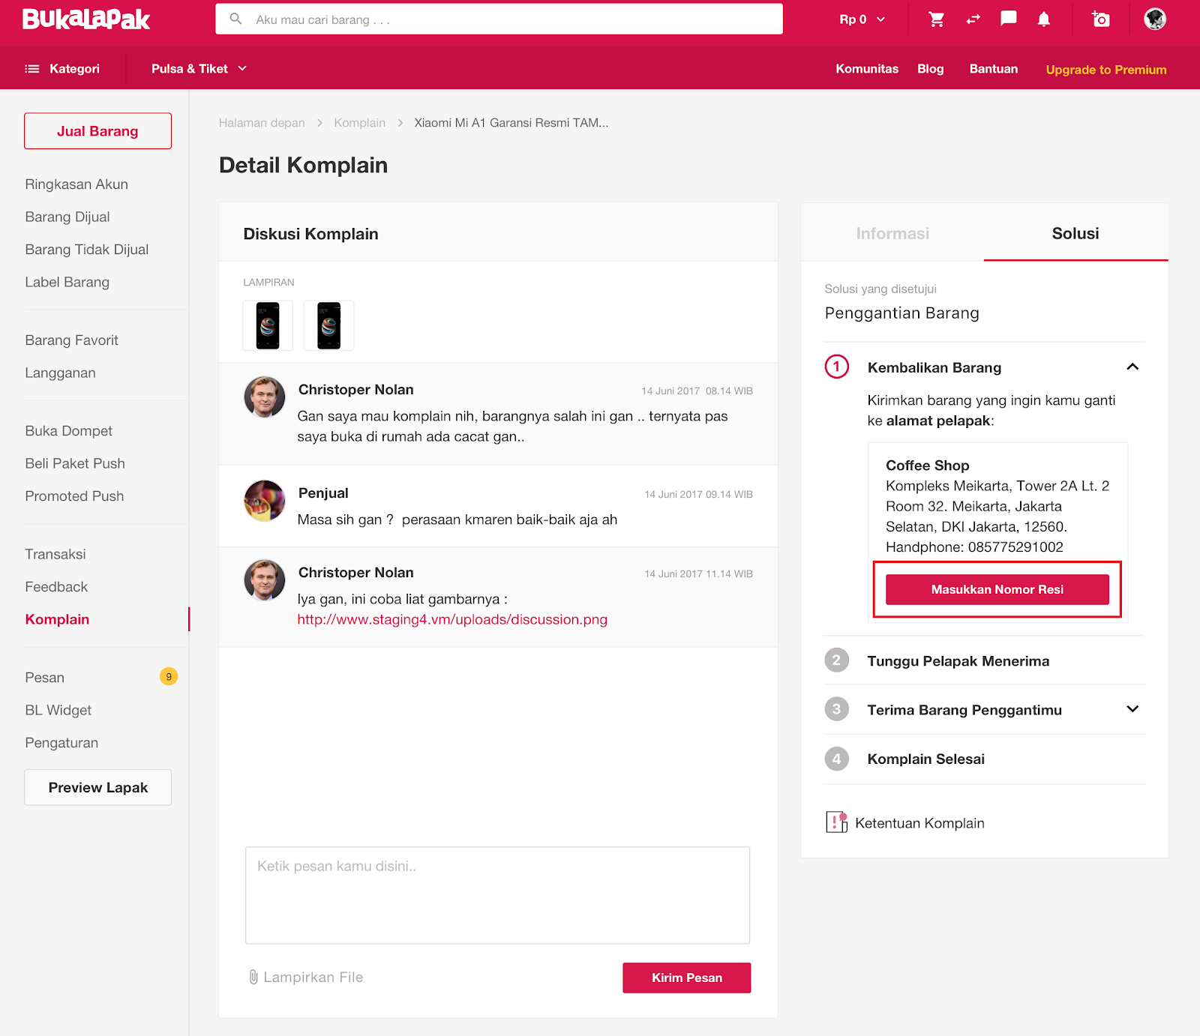The image size is (1200, 1036).
Task: Open the discussion.png link in the message
Action: point(452,620)
